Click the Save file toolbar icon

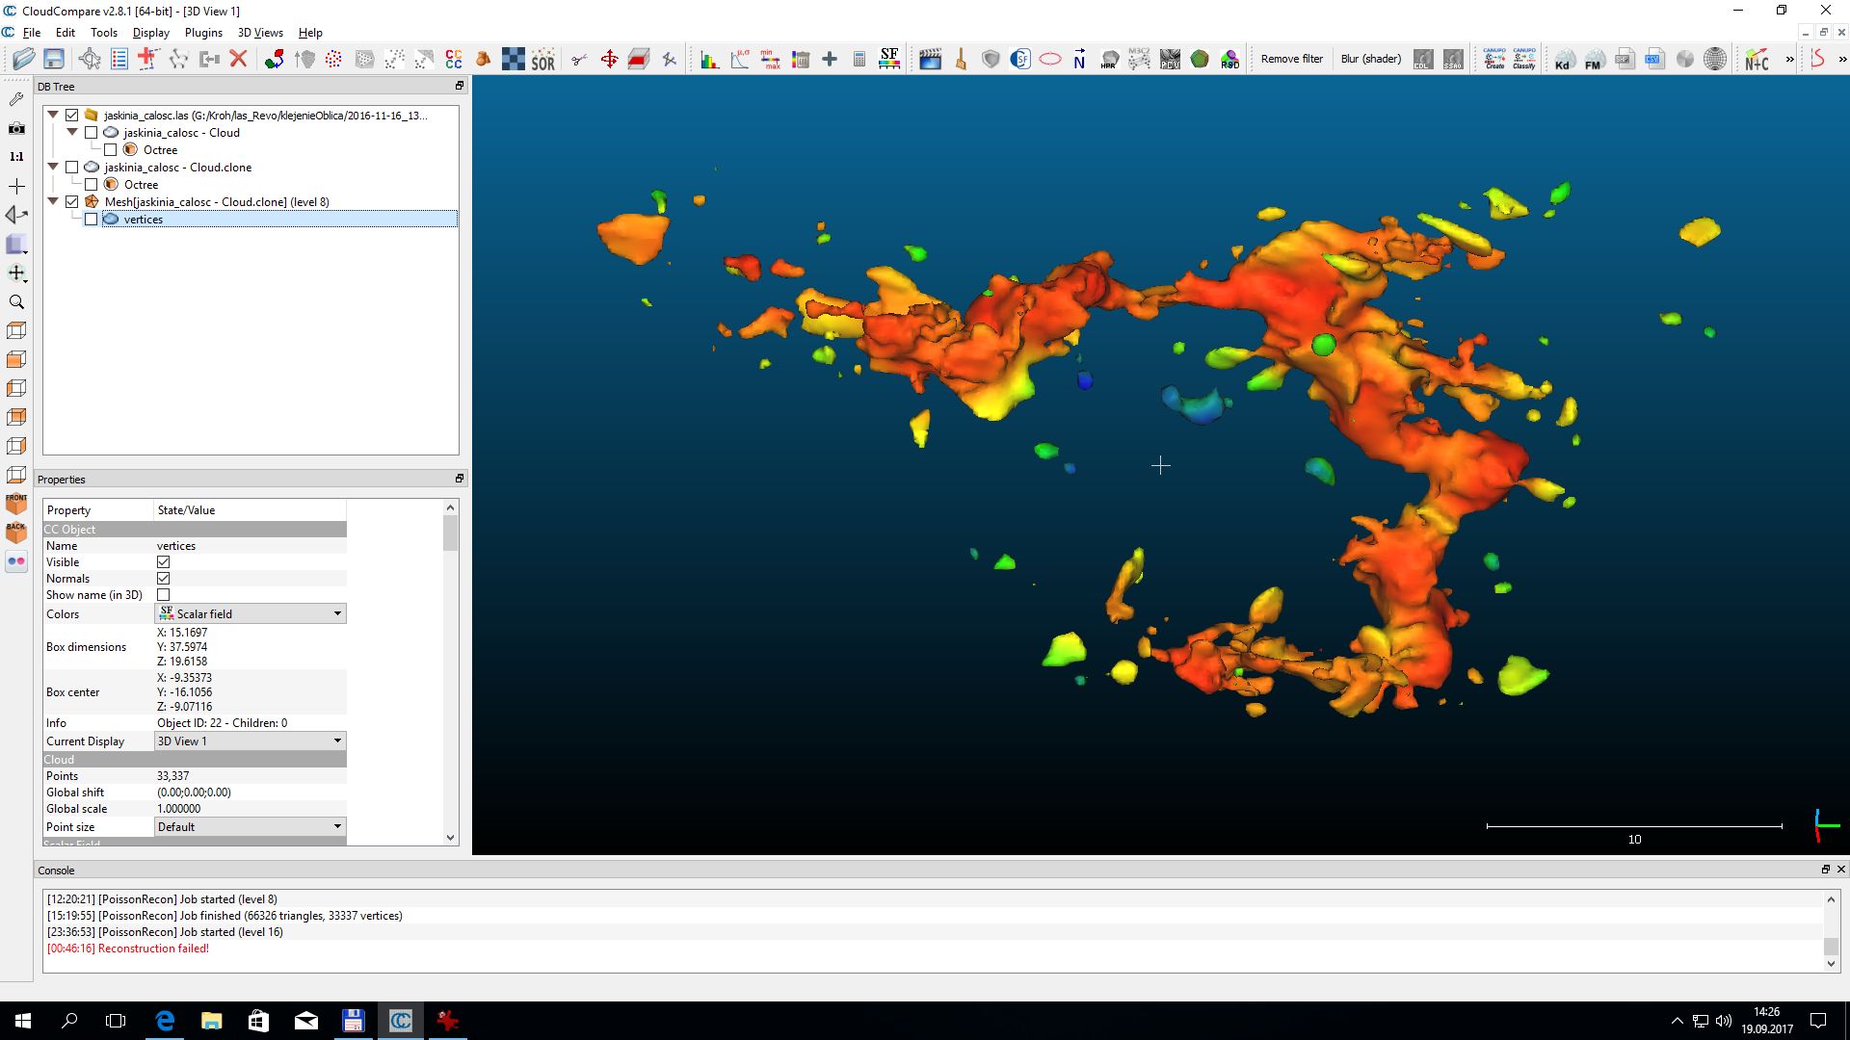tap(54, 60)
